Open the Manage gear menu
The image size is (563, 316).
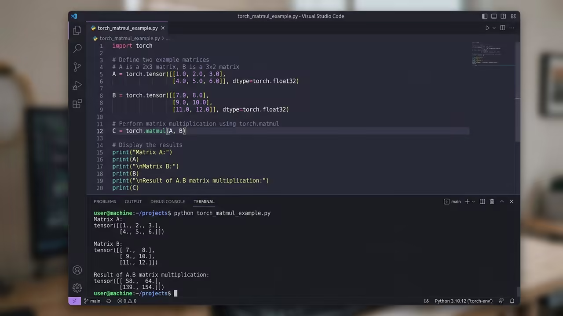[77, 288]
